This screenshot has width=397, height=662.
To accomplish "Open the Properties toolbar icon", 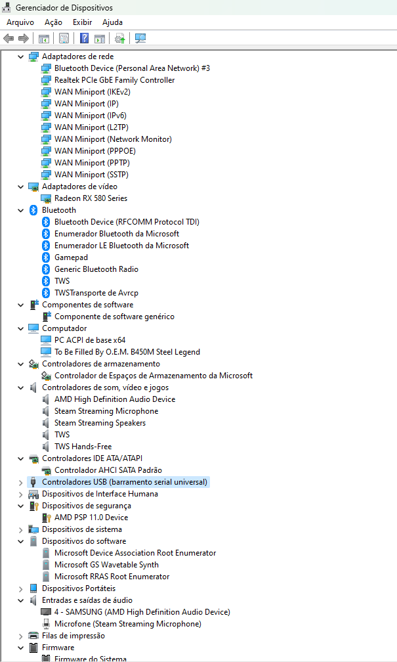I will 64,38.
